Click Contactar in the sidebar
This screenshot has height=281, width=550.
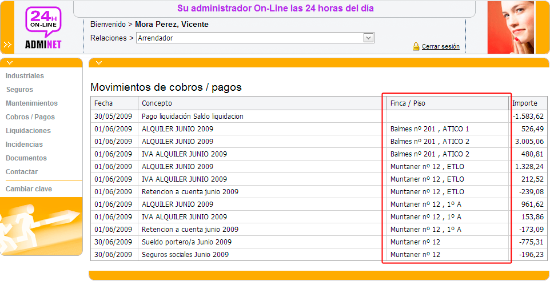(x=22, y=172)
